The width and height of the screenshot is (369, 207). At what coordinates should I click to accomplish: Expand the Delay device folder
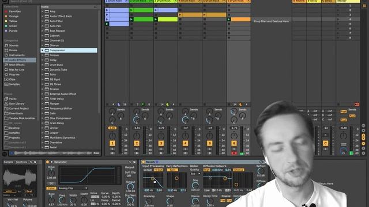coord(42,60)
